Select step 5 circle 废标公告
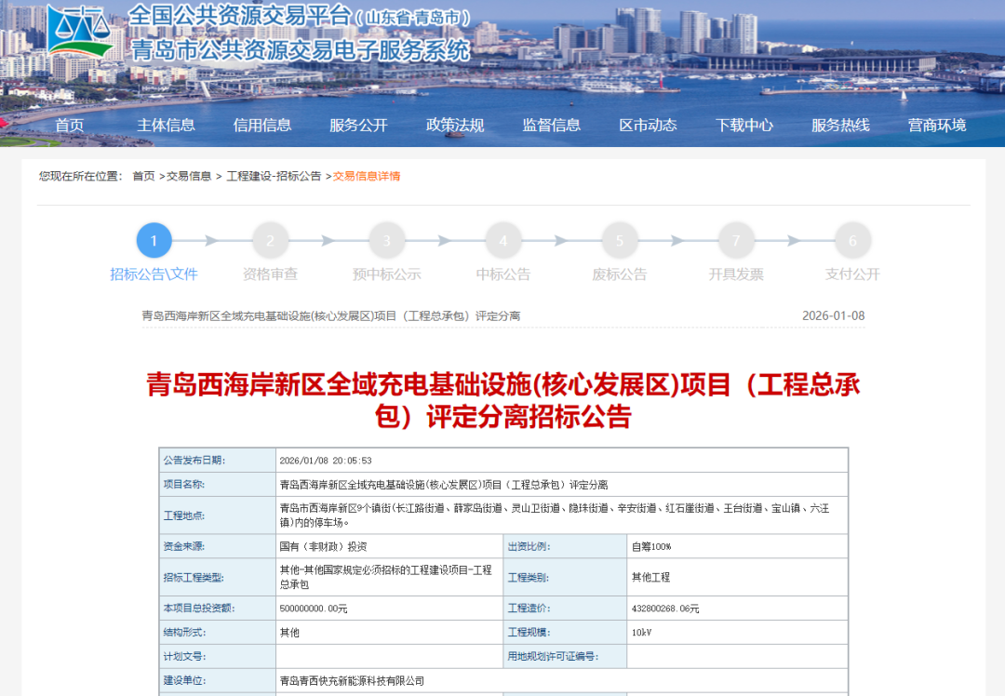This screenshot has width=1005, height=696. click(620, 240)
